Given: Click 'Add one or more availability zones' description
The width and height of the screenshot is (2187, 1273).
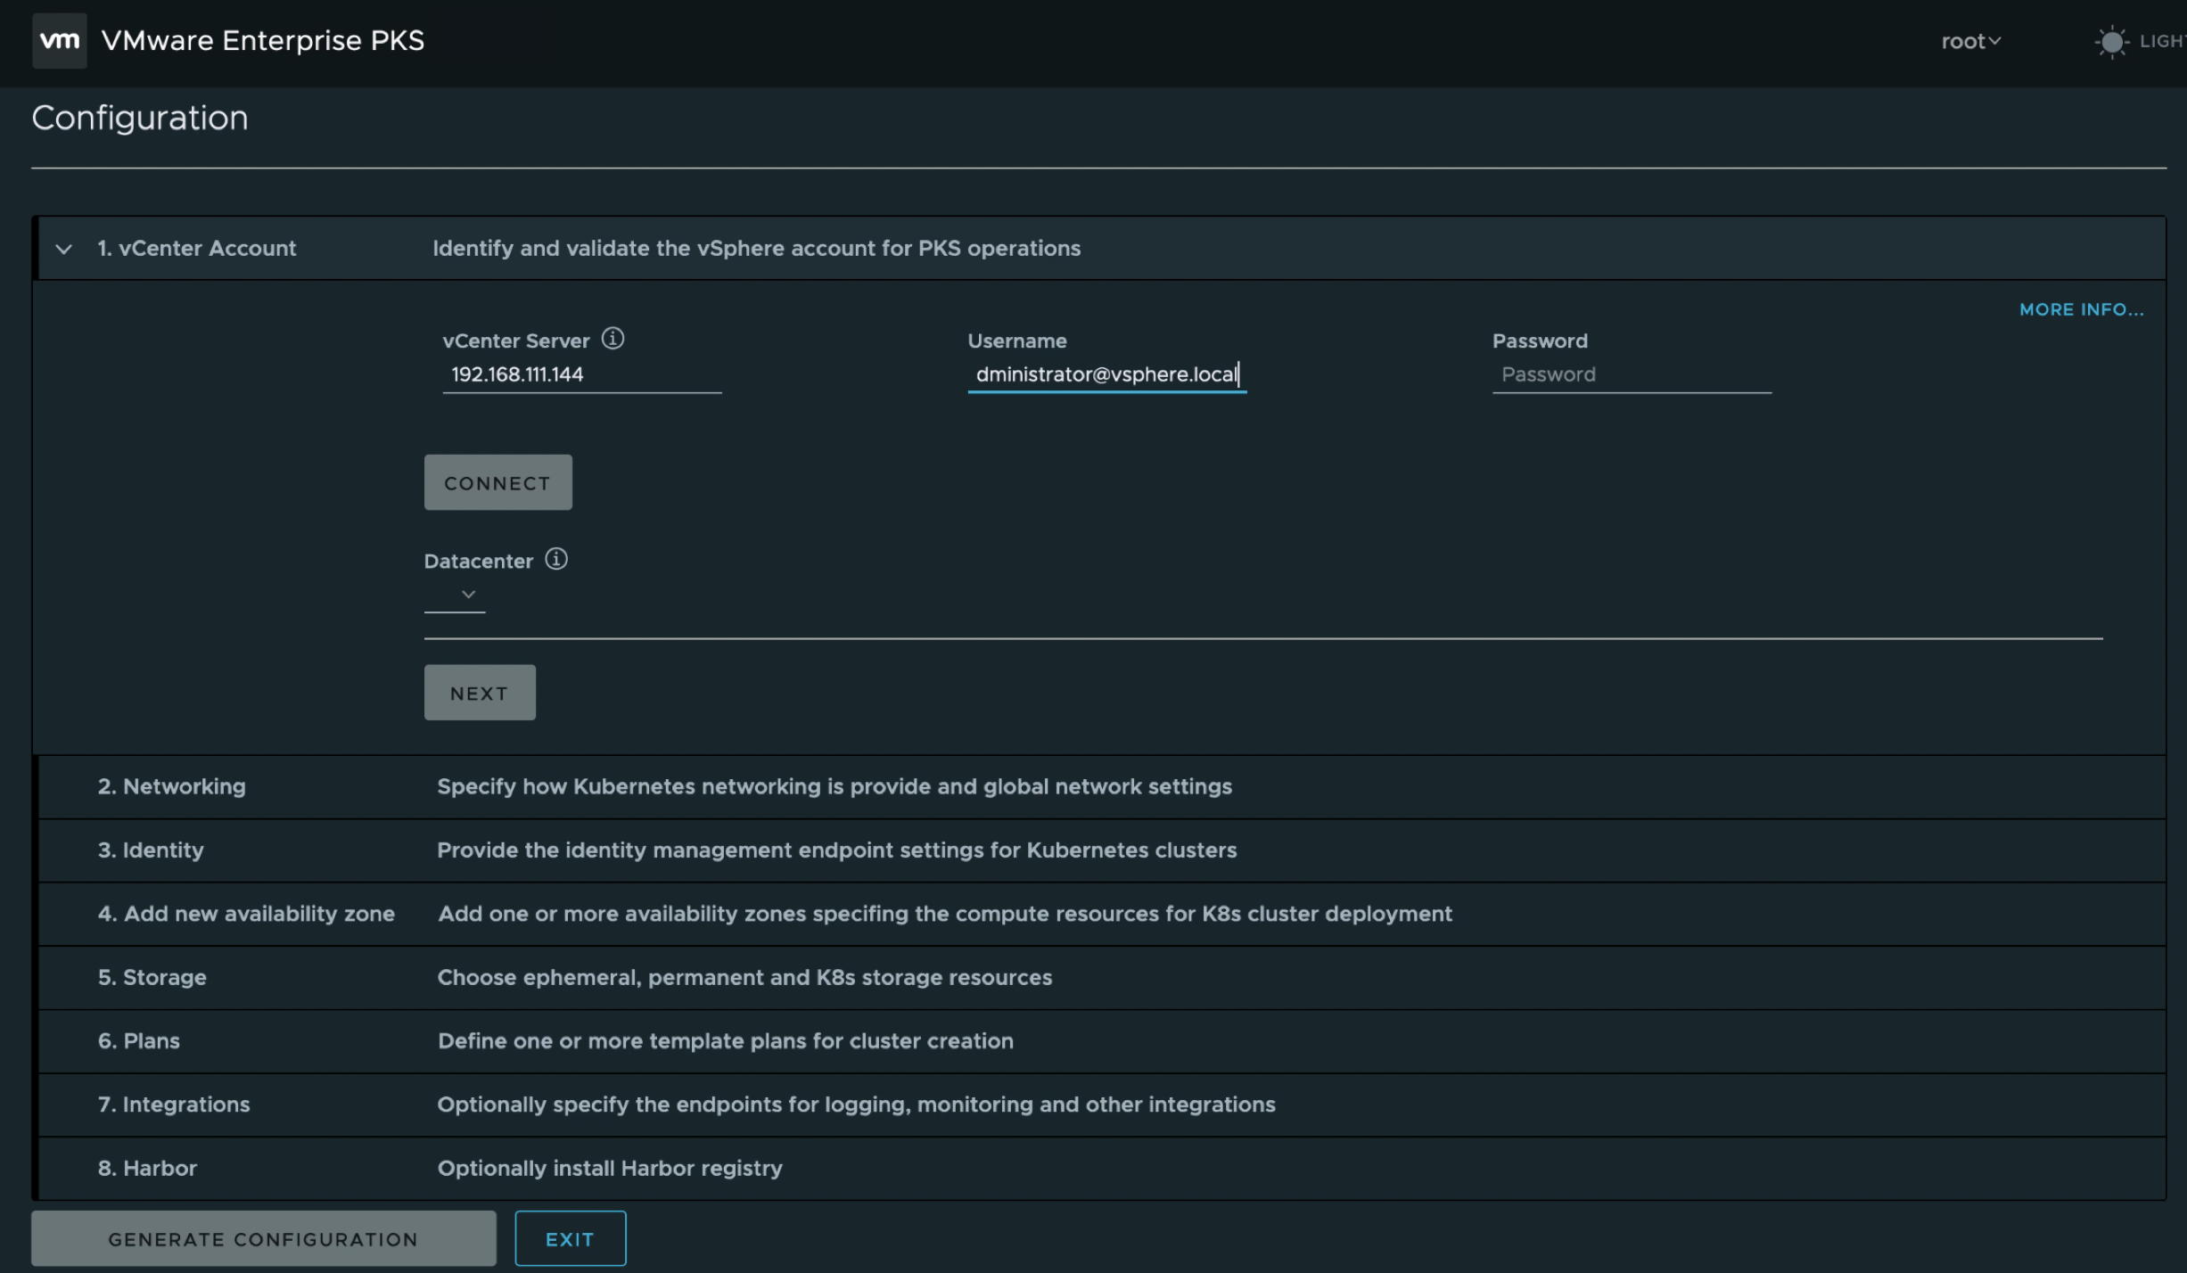Looking at the screenshot, I should [945, 914].
